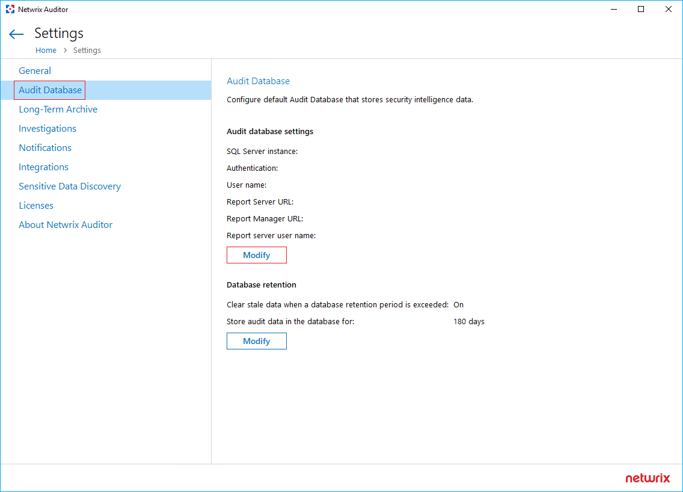Select the Audit Database settings section
The width and height of the screenshot is (683, 492).
coord(49,90)
